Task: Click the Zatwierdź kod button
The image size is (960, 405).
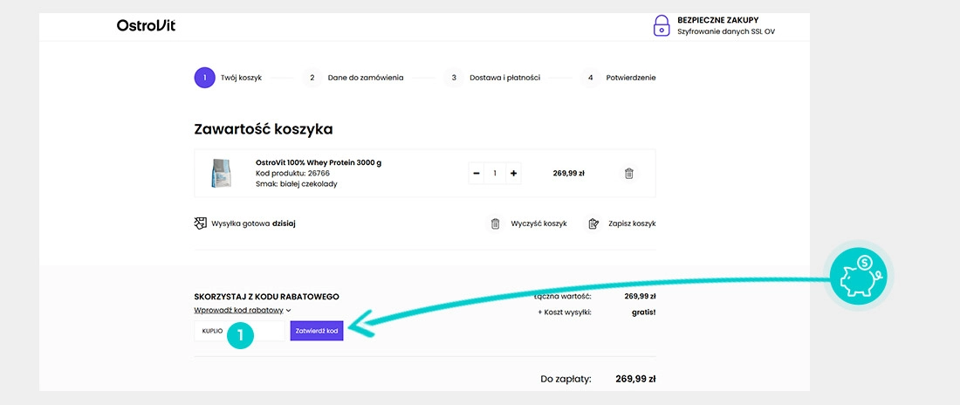Action: [x=317, y=331]
